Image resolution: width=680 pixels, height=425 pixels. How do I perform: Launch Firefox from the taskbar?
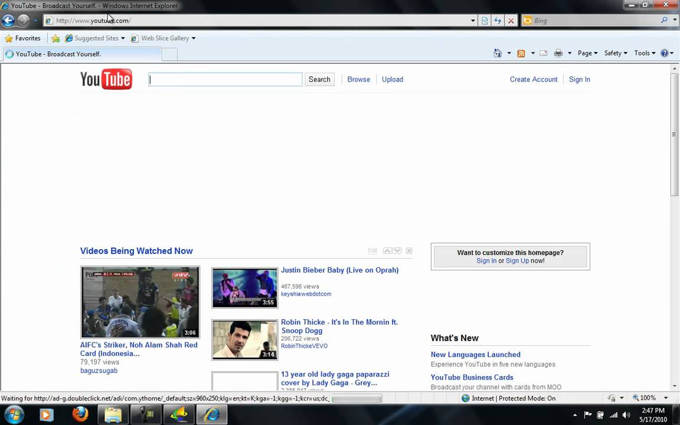[x=80, y=414]
